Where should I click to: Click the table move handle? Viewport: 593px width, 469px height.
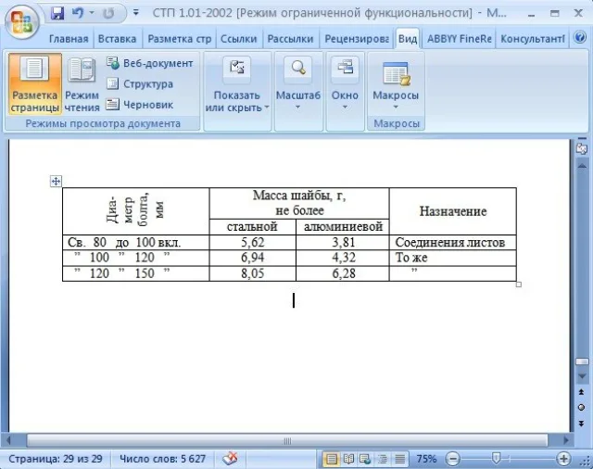56,181
